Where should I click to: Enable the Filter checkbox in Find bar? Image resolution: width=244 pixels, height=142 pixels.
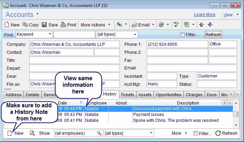click(x=182, y=35)
